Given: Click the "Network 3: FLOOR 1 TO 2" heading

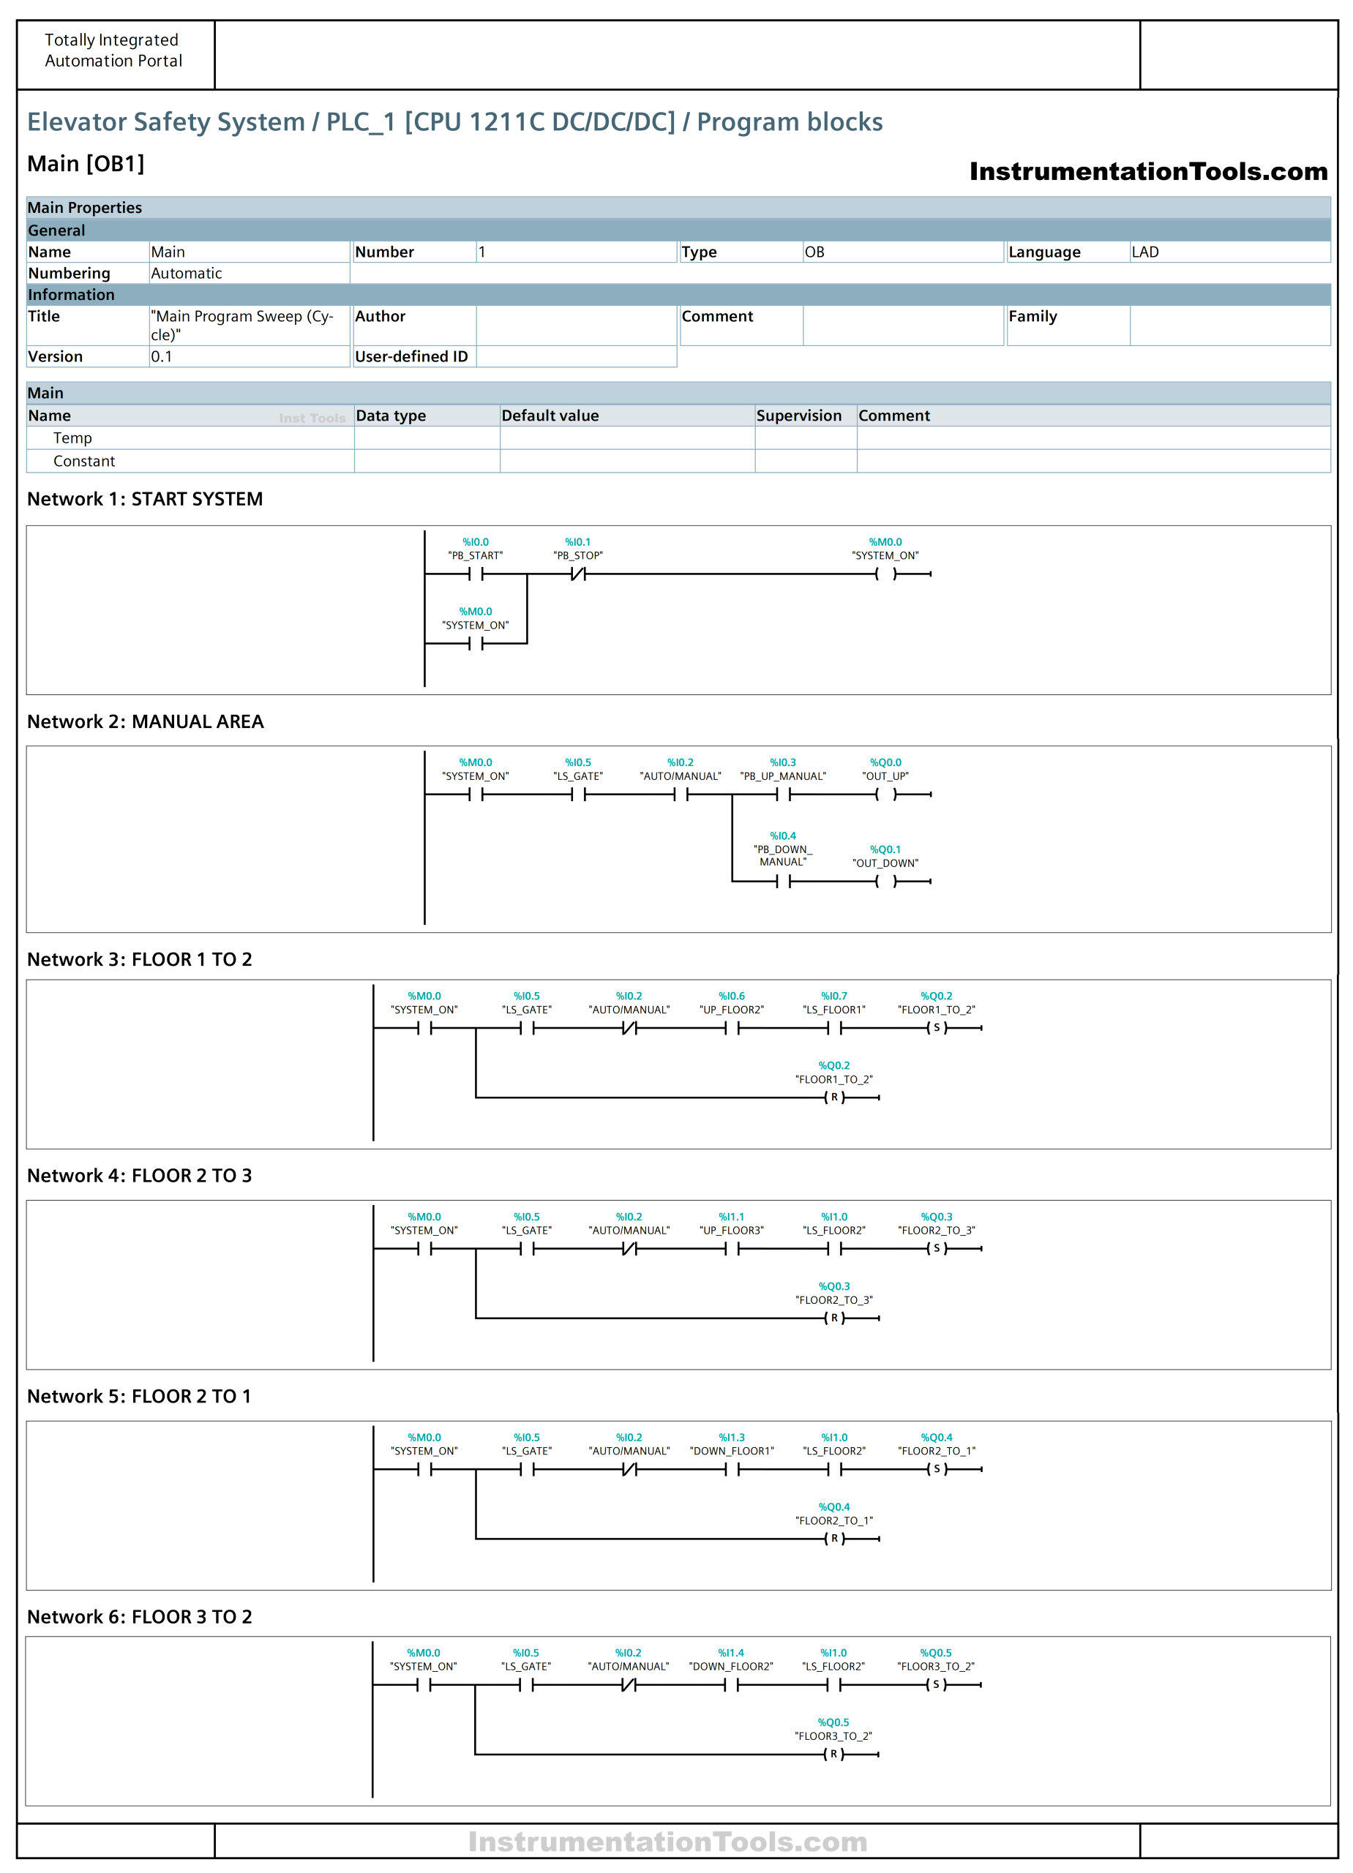Looking at the screenshot, I should tap(140, 958).
